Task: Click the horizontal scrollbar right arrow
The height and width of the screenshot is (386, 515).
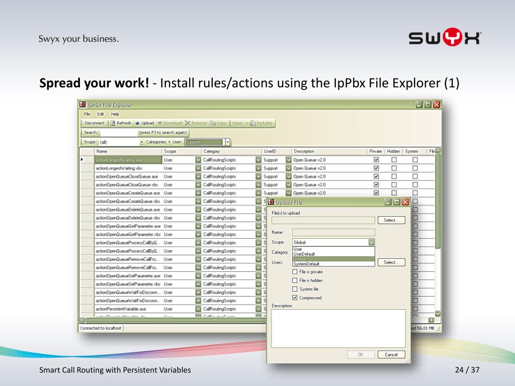Action: tap(431, 320)
